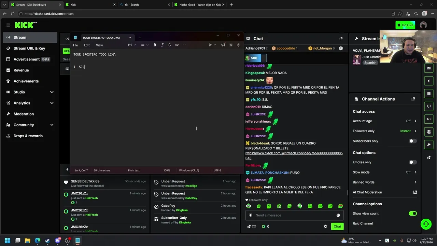Viewport: 437px width, 246px height.
Task: Apply italic formatting in Notepad
Action: pyautogui.click(x=162, y=45)
